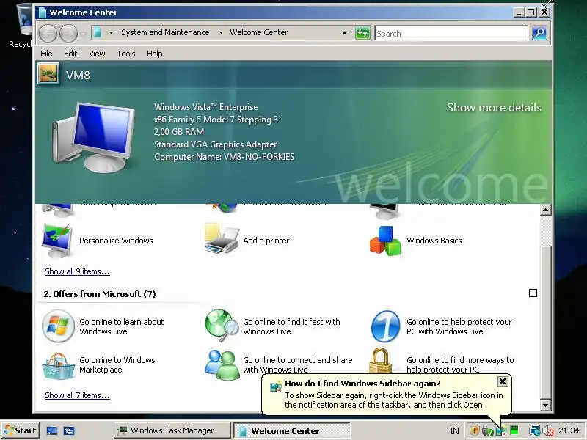This screenshot has height=440, width=587.
Task: Click Show all 9 items link
Action: [x=77, y=271]
